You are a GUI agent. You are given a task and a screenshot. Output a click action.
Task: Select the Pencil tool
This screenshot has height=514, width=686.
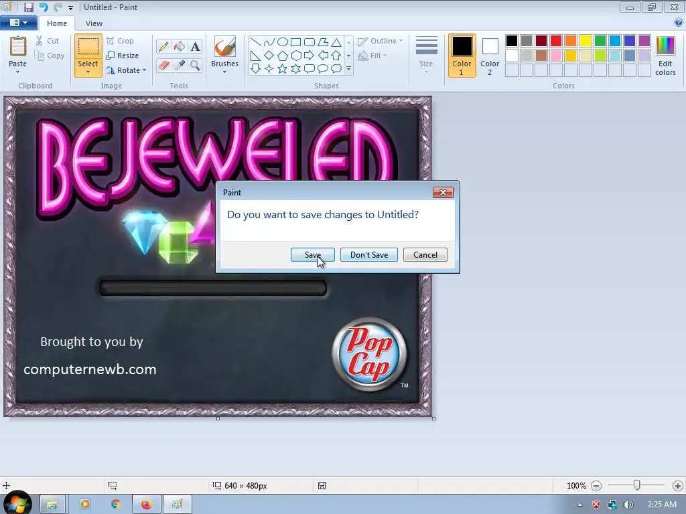pyautogui.click(x=163, y=46)
